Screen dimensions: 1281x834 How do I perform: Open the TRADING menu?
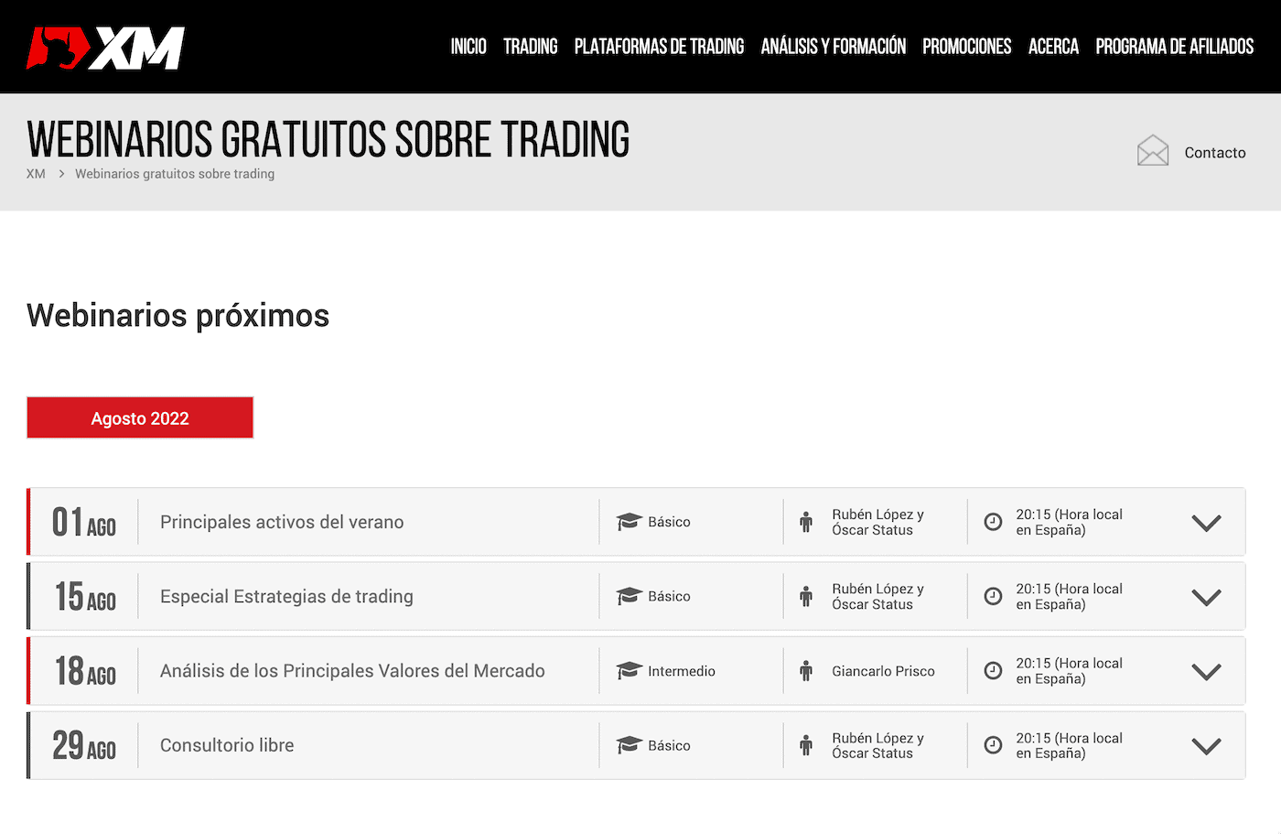530,47
